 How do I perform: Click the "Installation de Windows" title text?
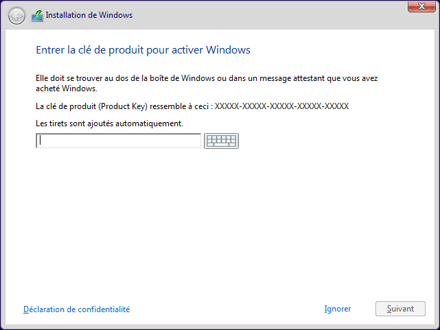[x=89, y=15]
